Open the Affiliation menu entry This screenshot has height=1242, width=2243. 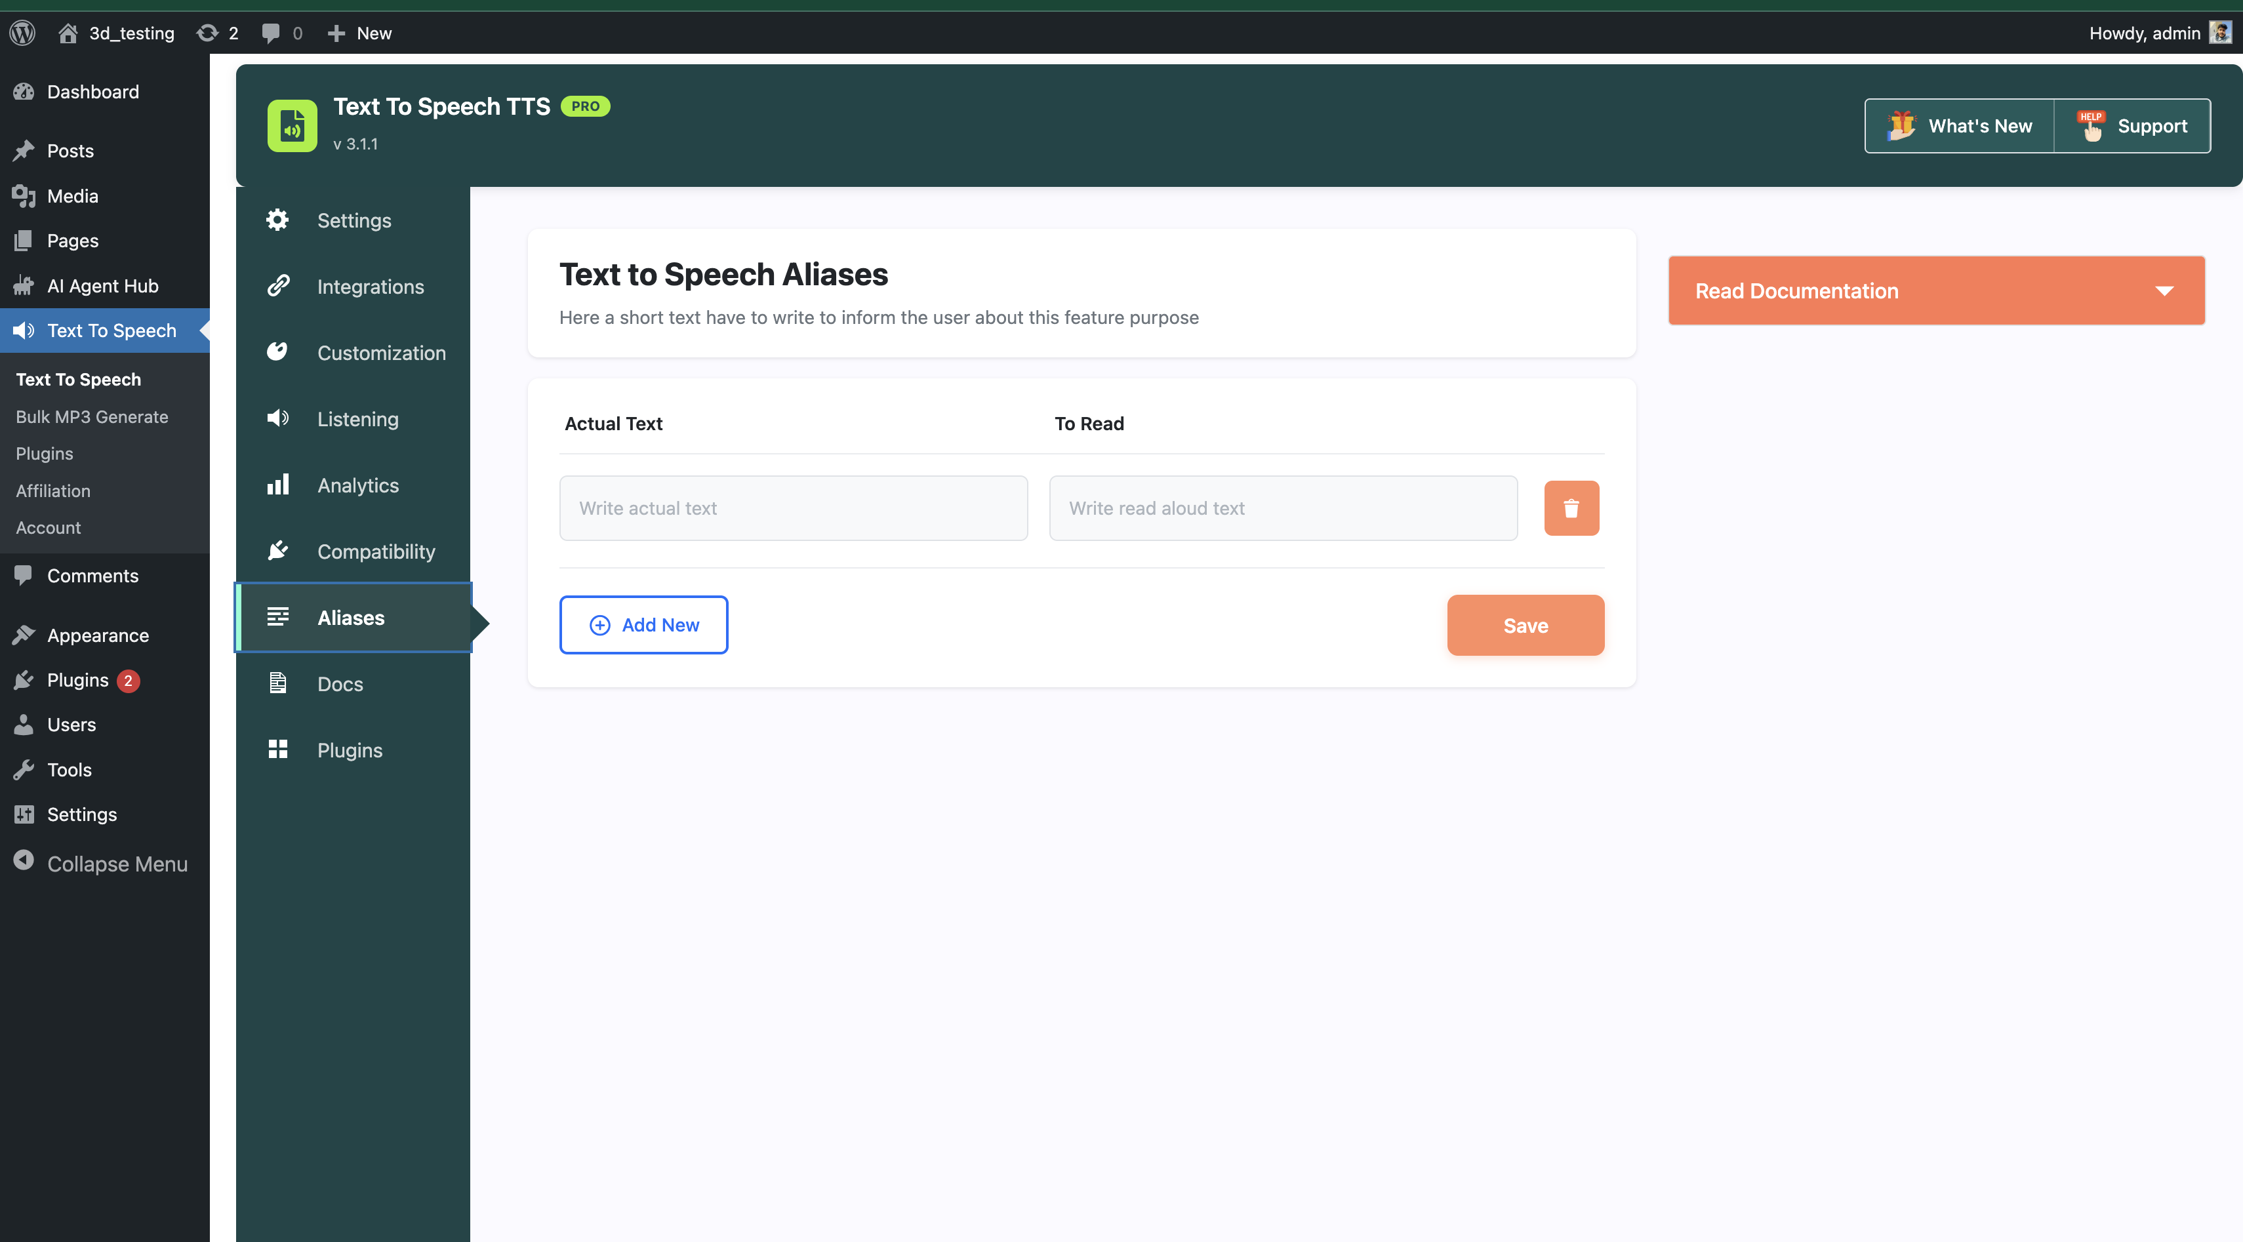[53, 490]
